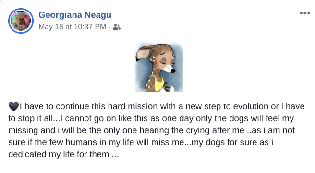The width and height of the screenshot is (315, 173).
Task: Click the last line "dedicated my life for them"
Action: click(63, 154)
